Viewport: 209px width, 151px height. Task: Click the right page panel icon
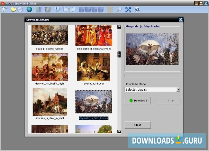click(72, 10)
